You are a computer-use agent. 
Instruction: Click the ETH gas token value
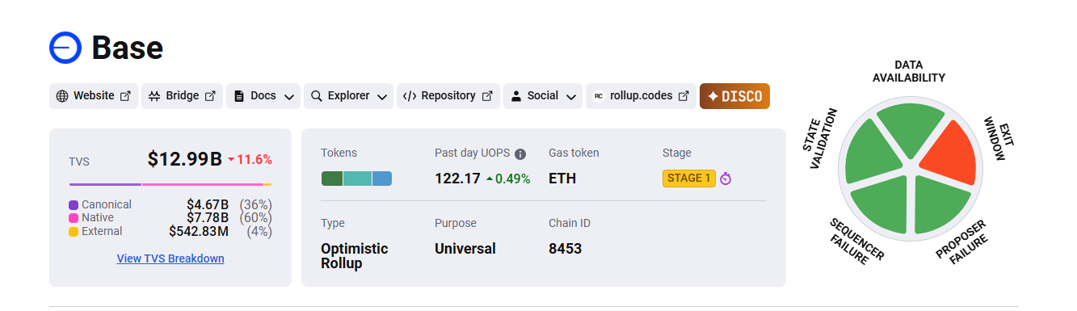[x=562, y=179]
